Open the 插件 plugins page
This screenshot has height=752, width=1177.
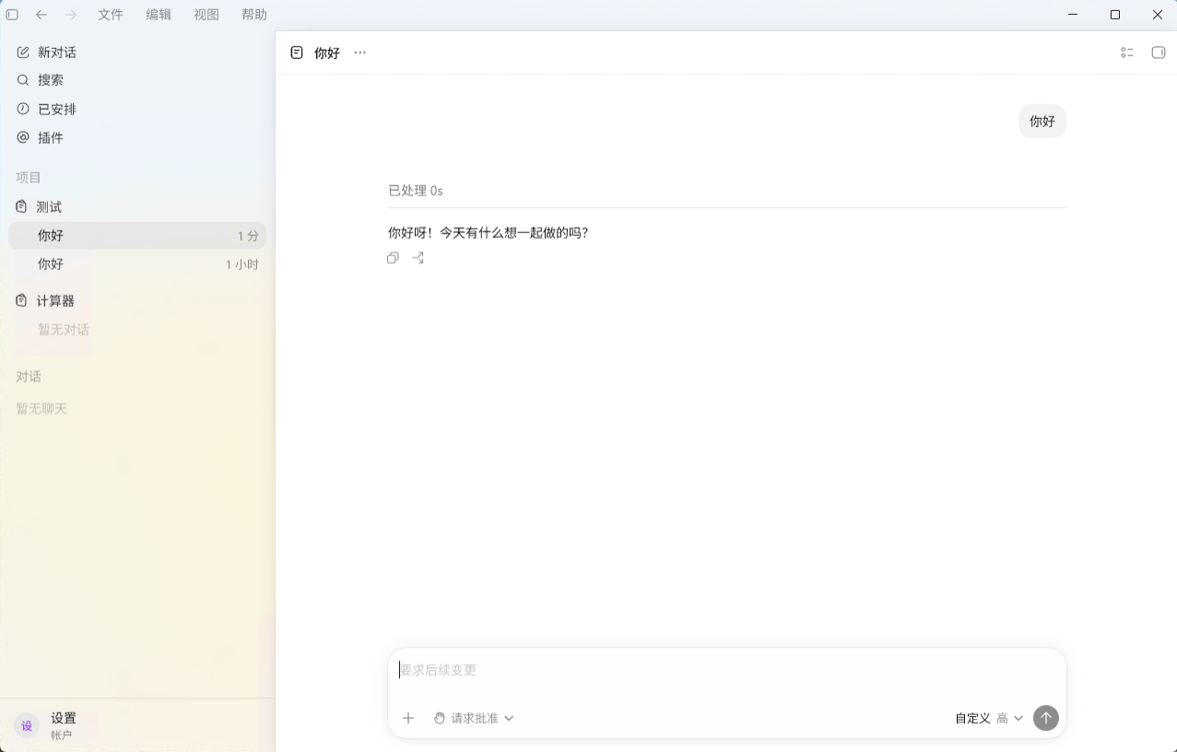[x=137, y=137]
